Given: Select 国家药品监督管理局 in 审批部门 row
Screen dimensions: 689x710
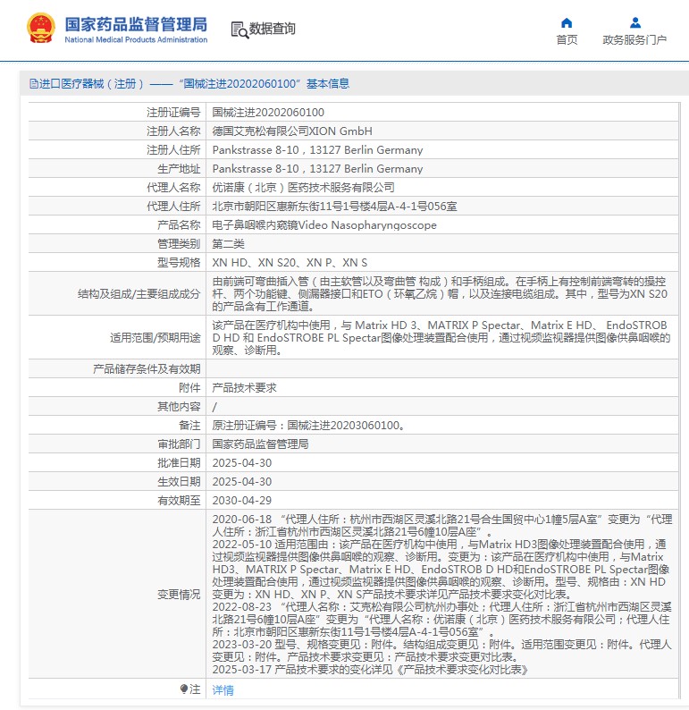Looking at the screenshot, I should point(261,444).
